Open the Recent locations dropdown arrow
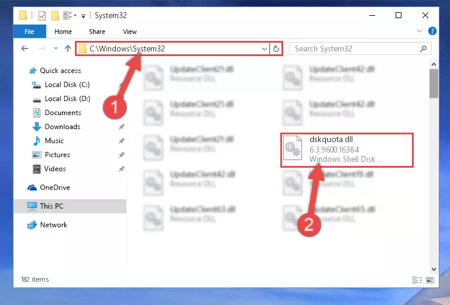Screen dimensions: 450x305 coord(56,48)
